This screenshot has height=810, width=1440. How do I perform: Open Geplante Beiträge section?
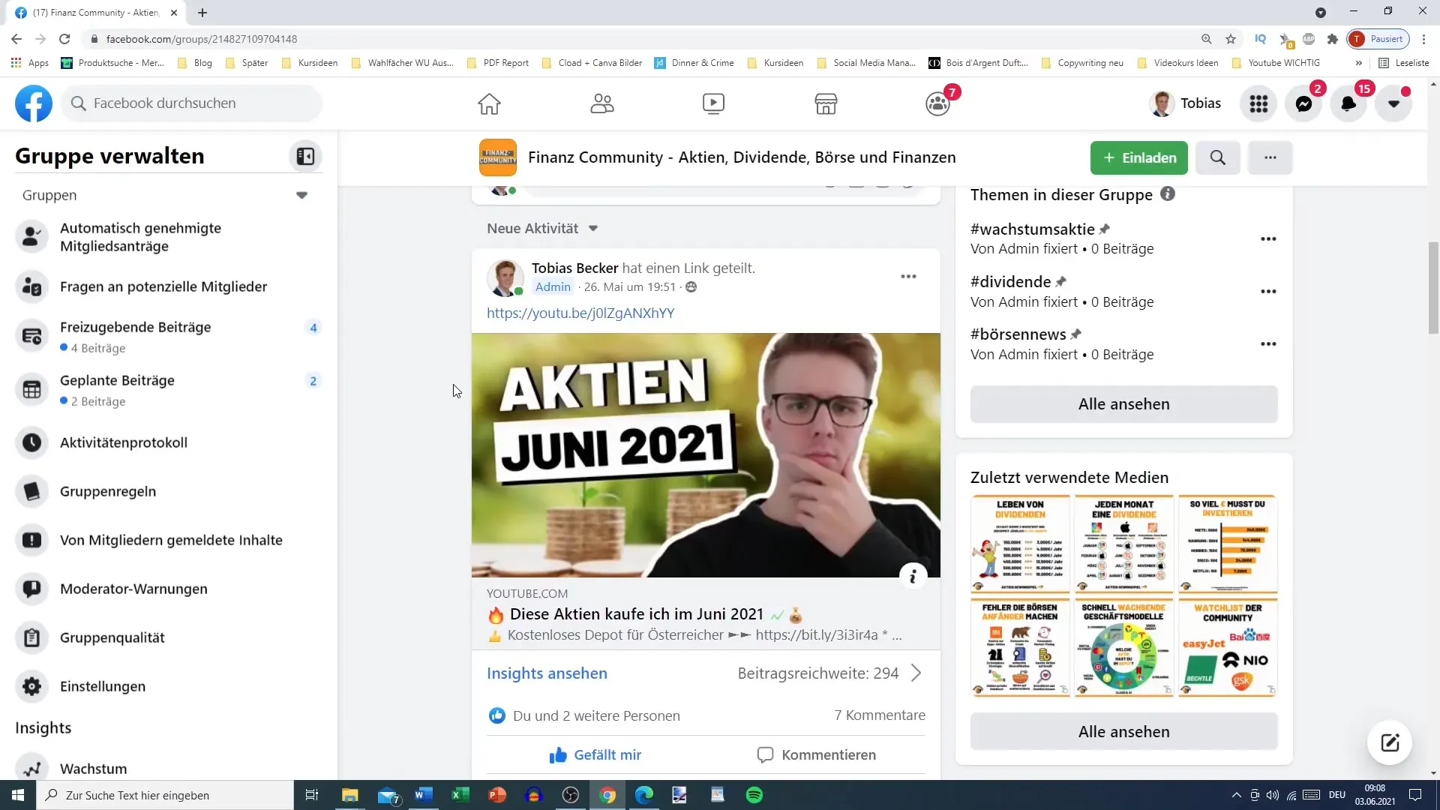coord(169,389)
